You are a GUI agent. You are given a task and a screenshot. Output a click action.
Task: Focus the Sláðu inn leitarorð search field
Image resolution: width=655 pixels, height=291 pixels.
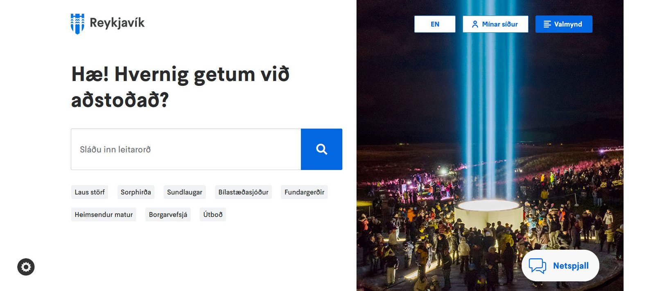pos(186,149)
